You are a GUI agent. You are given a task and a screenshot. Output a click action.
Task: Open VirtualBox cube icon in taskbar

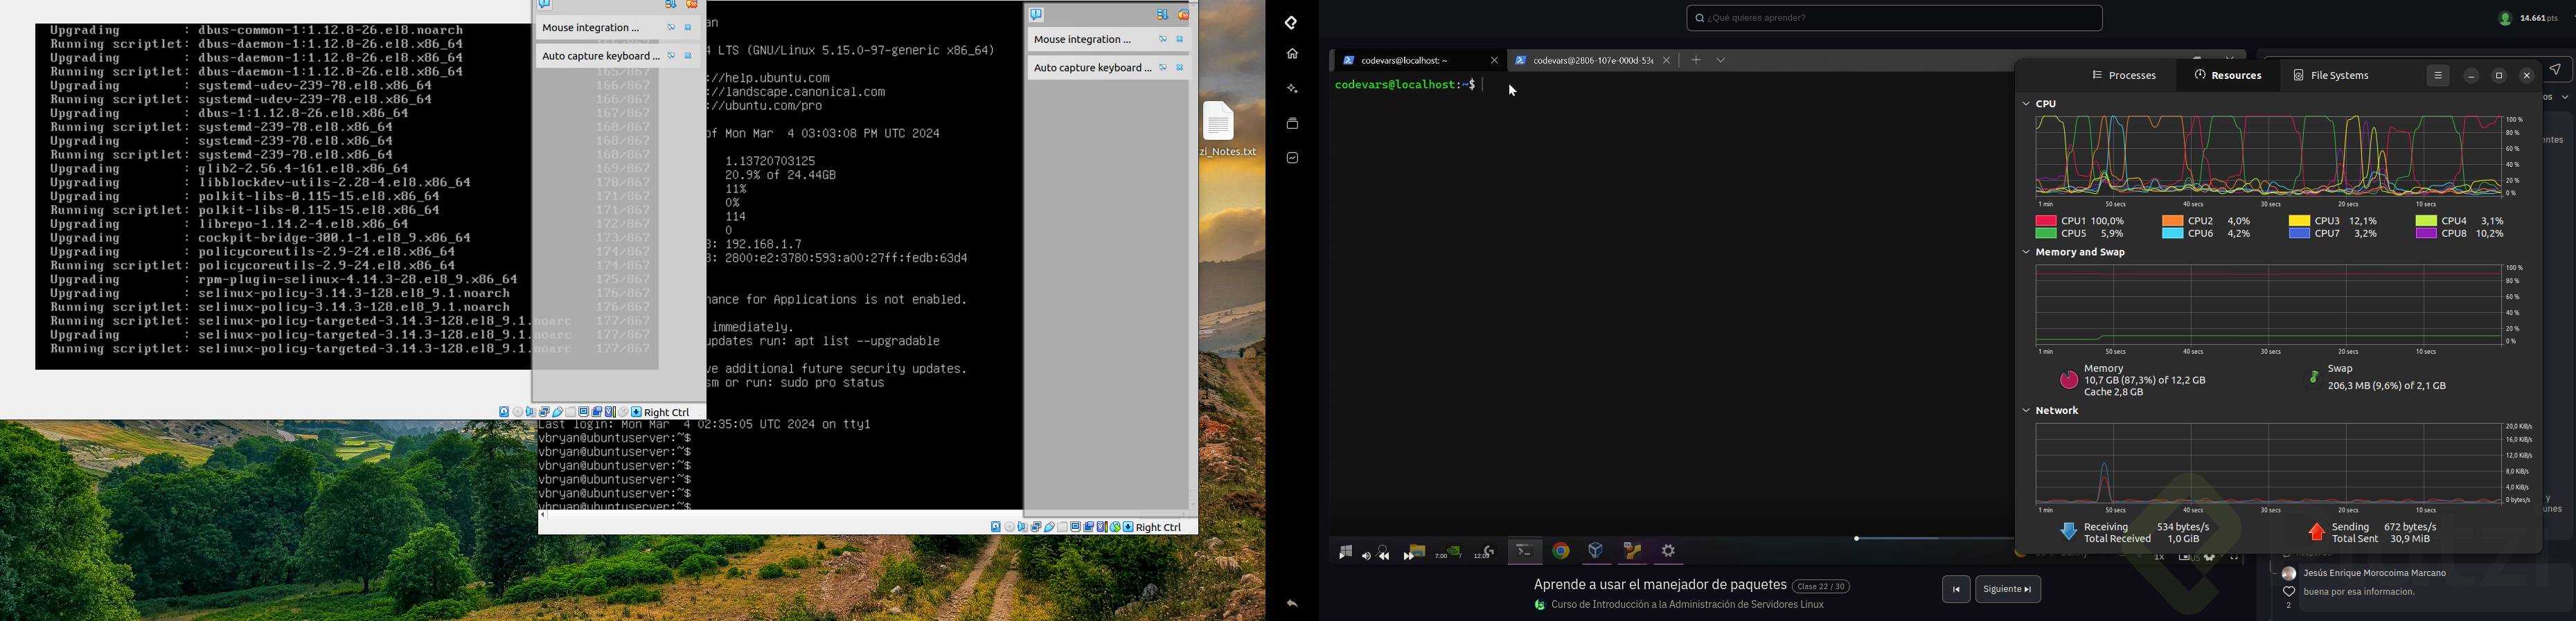1596,551
